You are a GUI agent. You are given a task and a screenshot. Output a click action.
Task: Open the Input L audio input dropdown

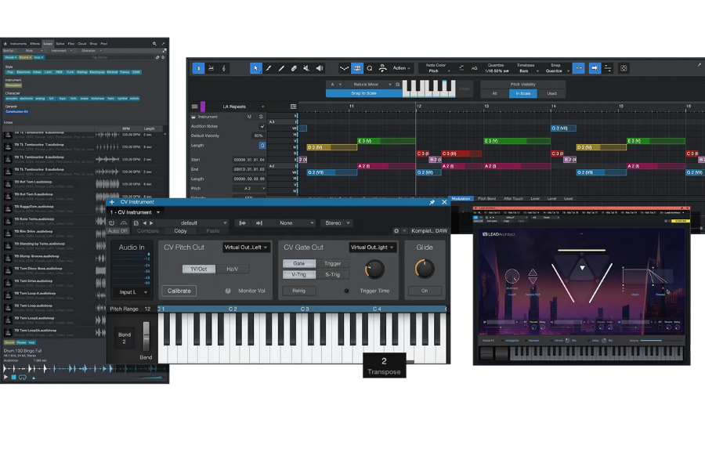coord(129,291)
